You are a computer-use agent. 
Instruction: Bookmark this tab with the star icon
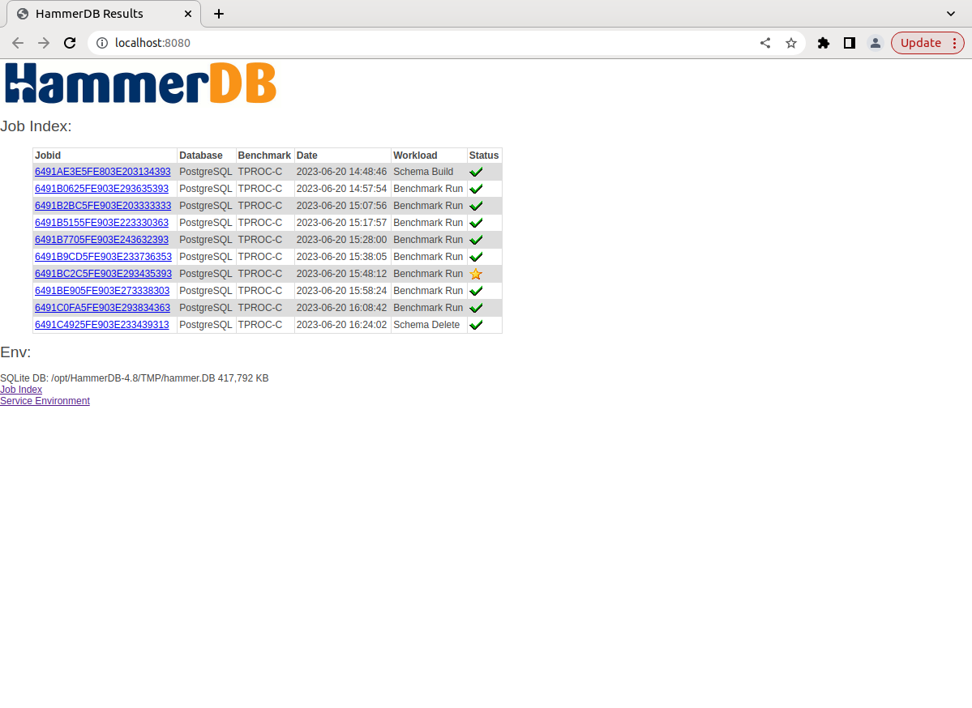point(791,43)
